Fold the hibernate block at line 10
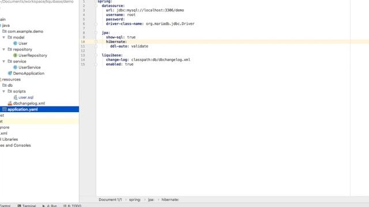369x207 pixels. click(96, 41)
